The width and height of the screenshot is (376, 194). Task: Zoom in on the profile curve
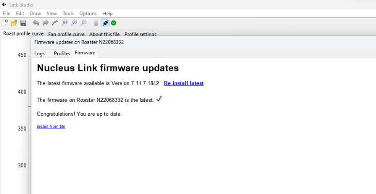click(x=74, y=23)
